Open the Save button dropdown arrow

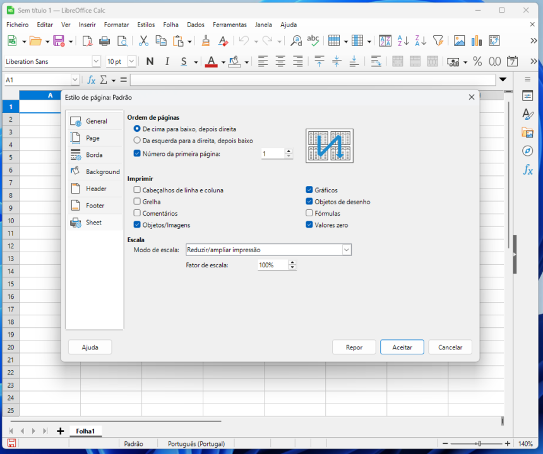[71, 42]
